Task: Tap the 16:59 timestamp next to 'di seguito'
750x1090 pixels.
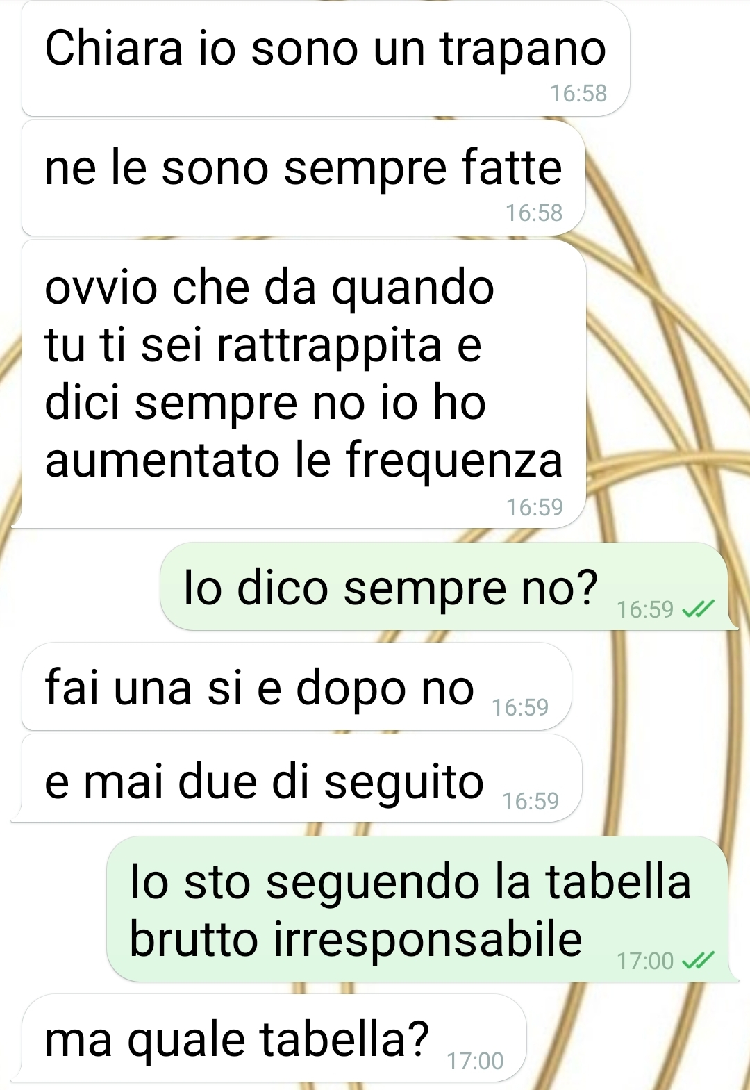Action: coord(531,802)
